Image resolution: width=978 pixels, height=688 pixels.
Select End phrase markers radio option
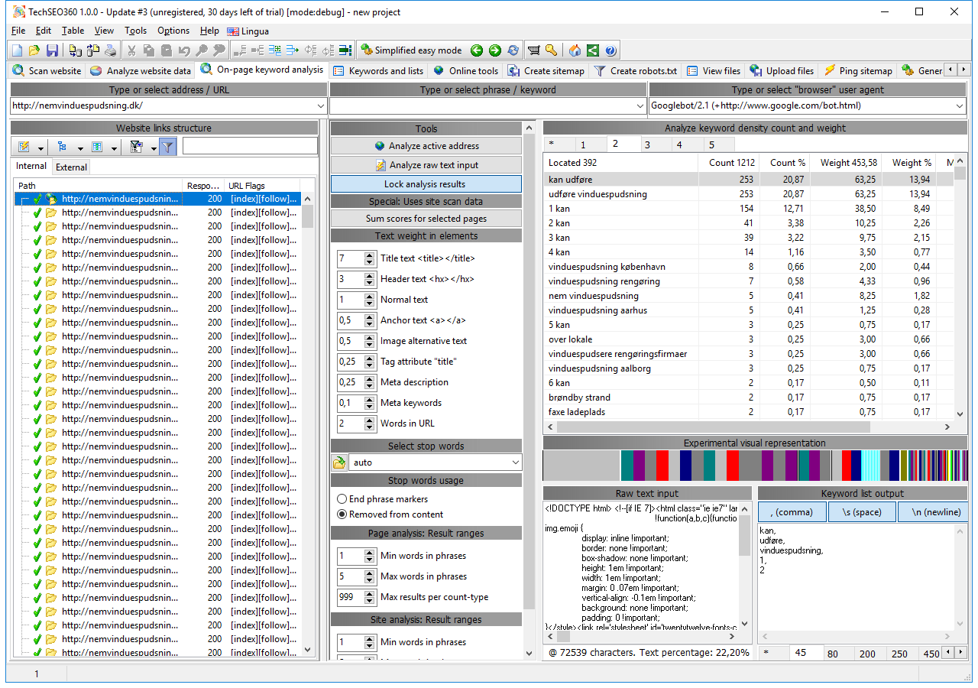coord(342,499)
